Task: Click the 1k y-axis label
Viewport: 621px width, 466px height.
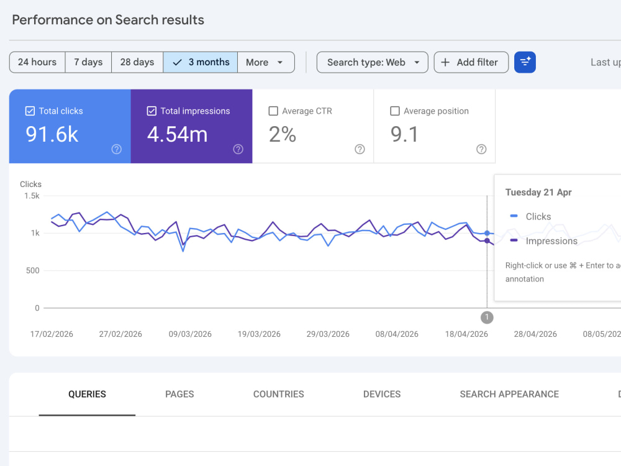Action: pyautogui.click(x=35, y=233)
